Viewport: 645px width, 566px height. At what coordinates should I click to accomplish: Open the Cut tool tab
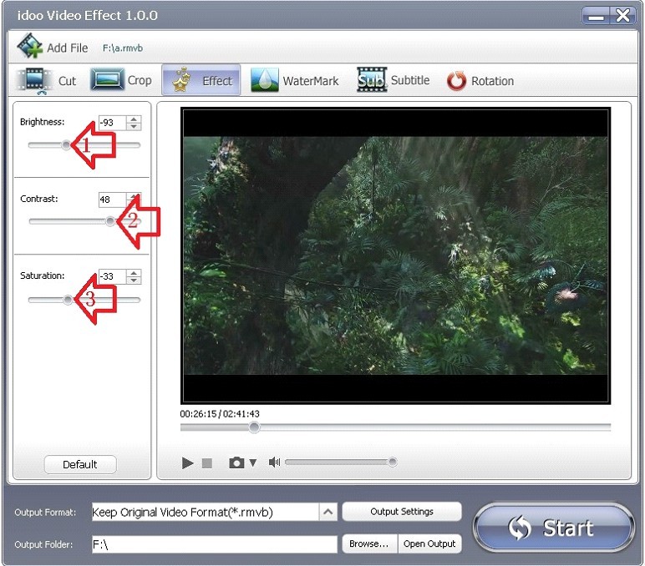[x=46, y=80]
